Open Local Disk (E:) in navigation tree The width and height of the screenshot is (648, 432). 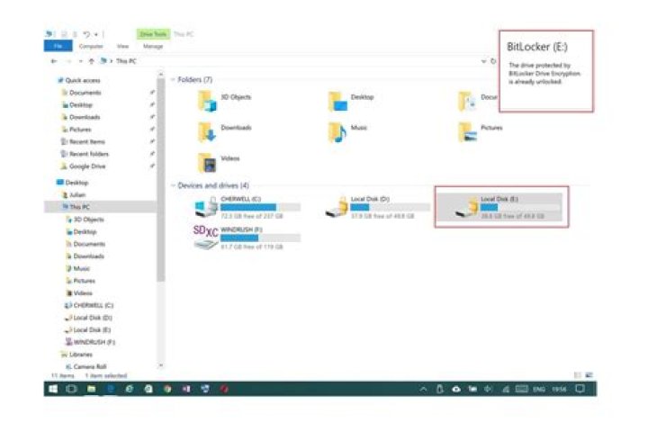[x=92, y=330]
